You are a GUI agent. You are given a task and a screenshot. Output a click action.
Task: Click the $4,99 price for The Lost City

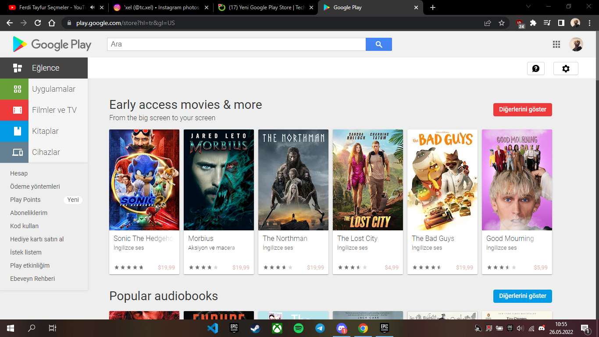[392, 267]
